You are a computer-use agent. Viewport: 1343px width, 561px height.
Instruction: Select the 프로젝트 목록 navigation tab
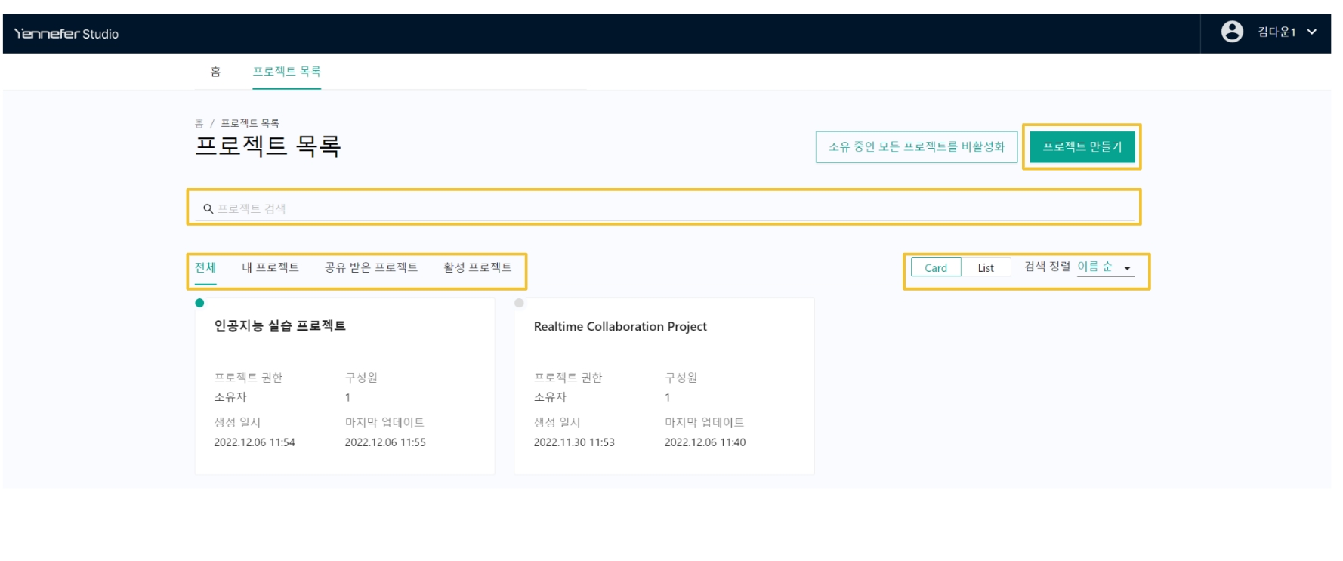point(286,72)
